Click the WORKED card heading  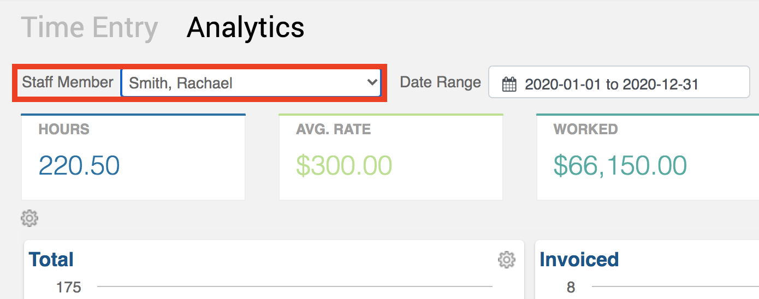585,129
